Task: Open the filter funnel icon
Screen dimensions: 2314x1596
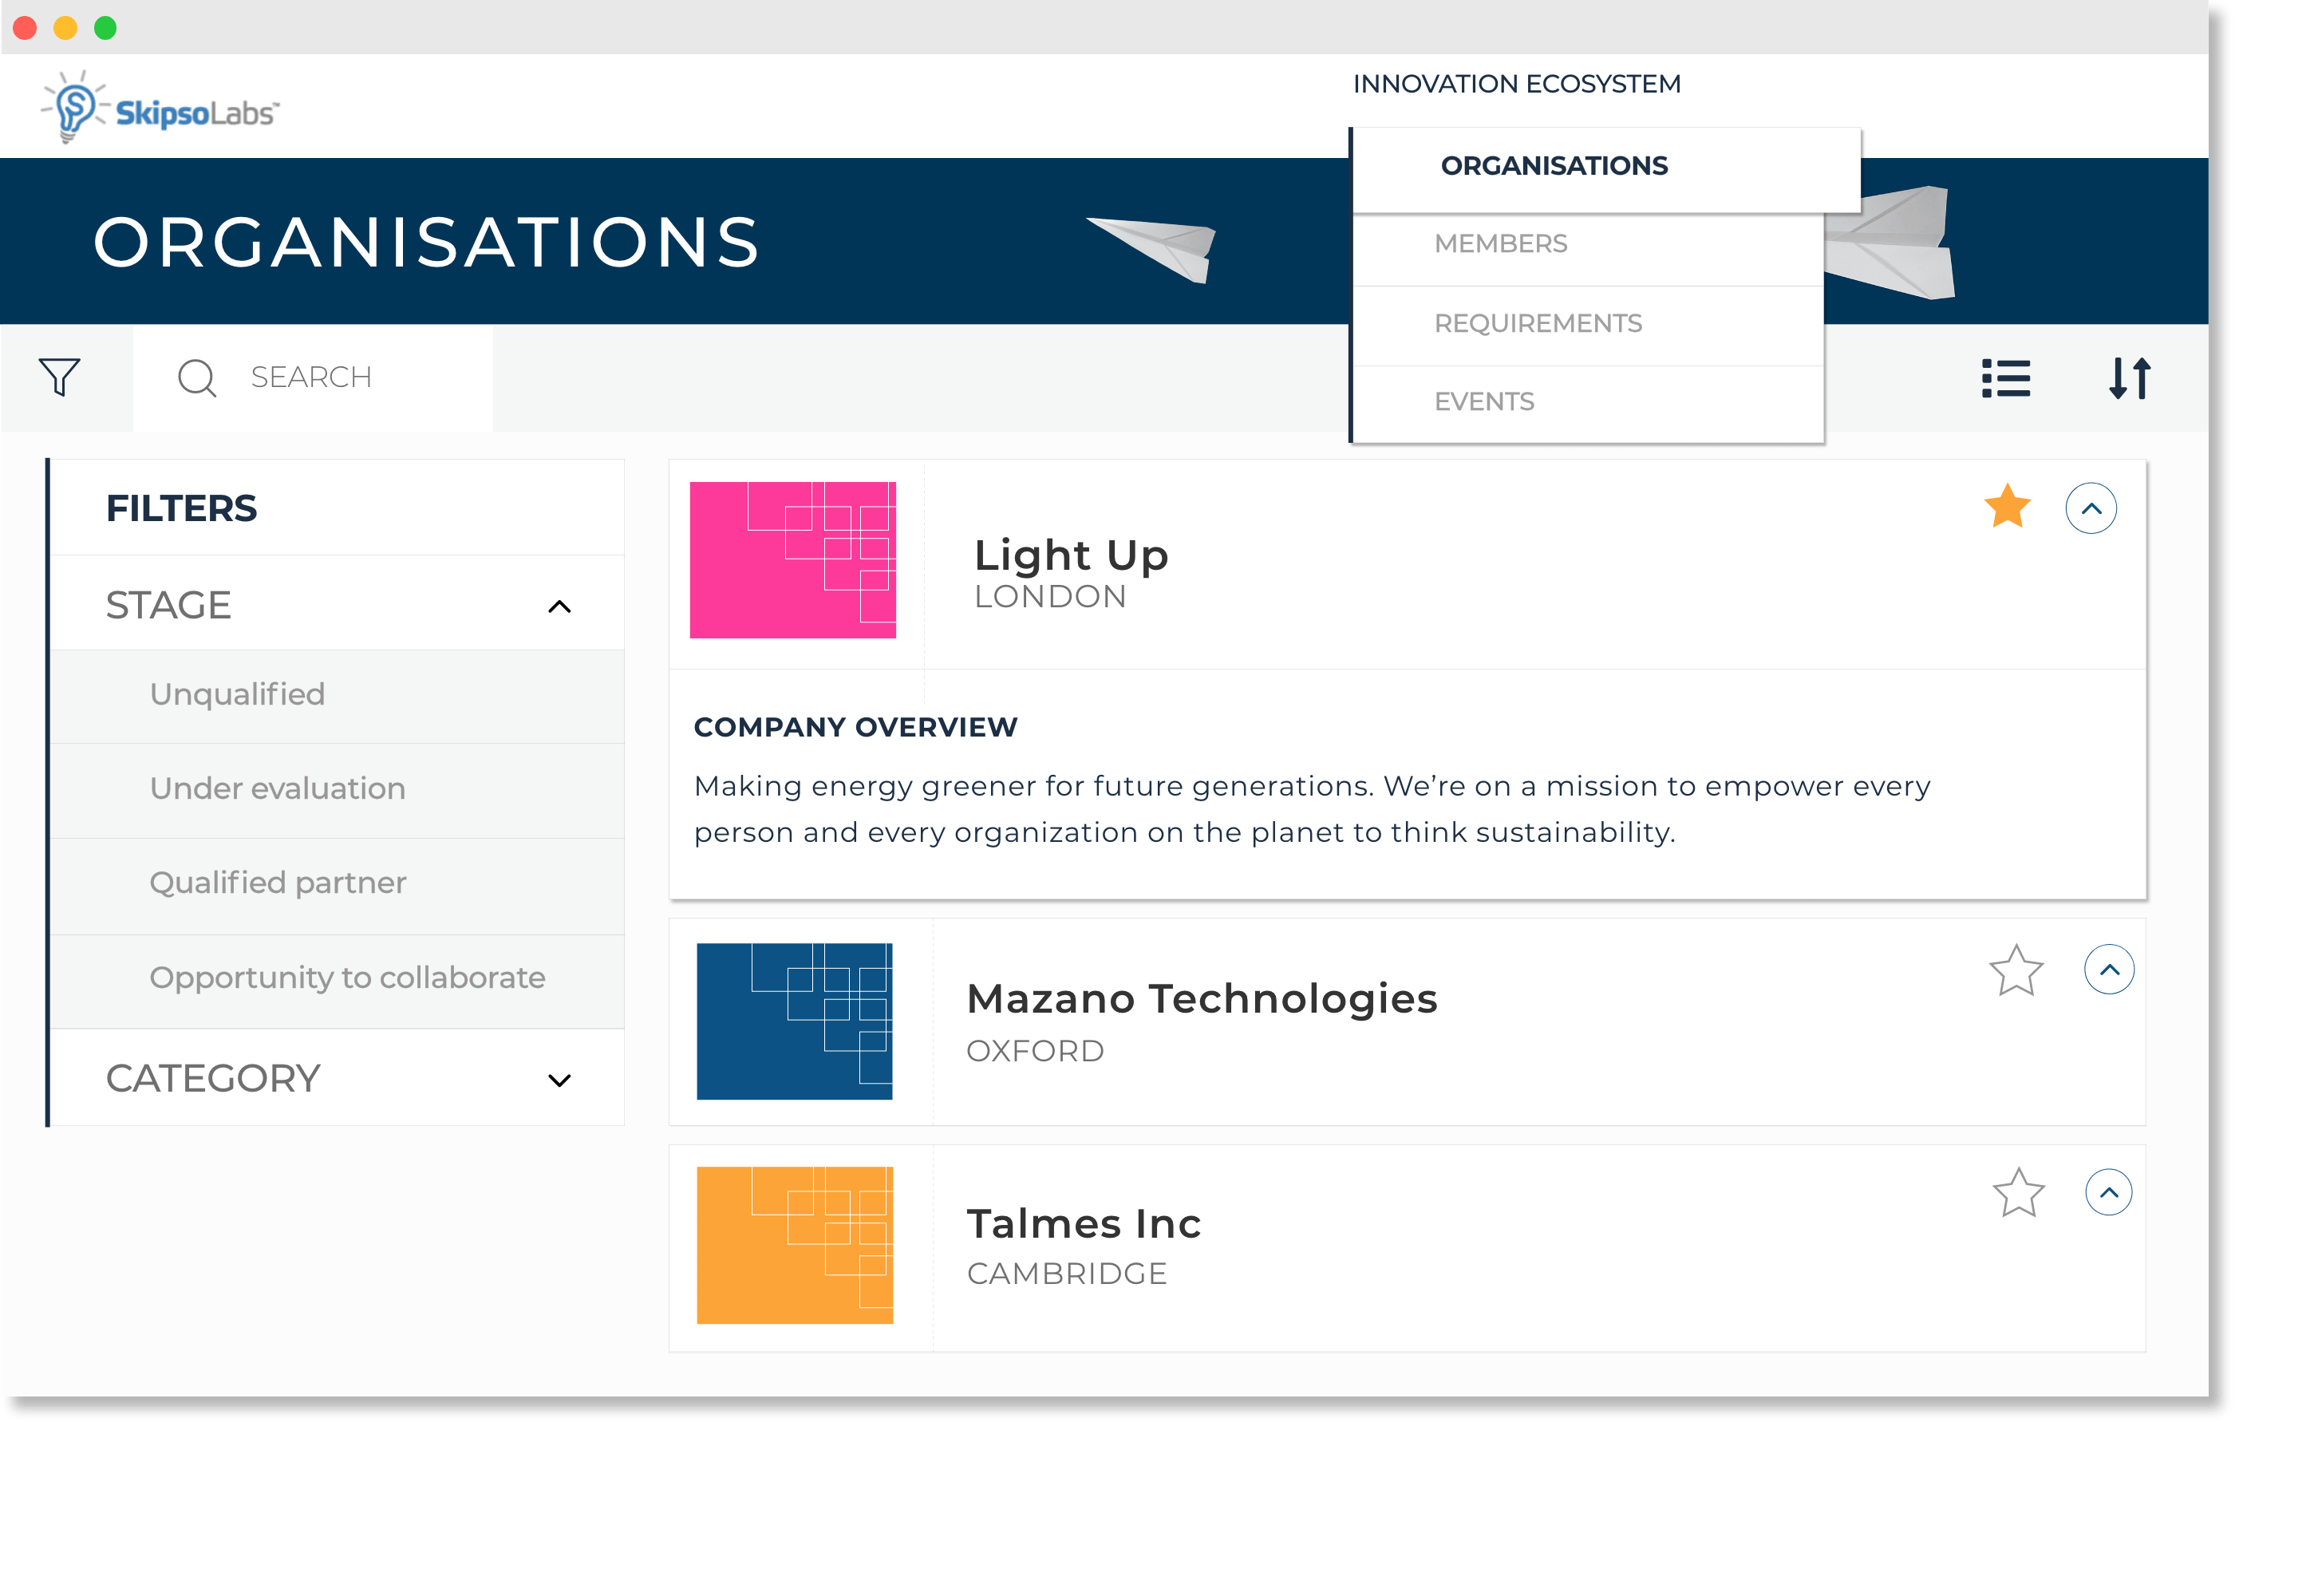Action: (60, 378)
